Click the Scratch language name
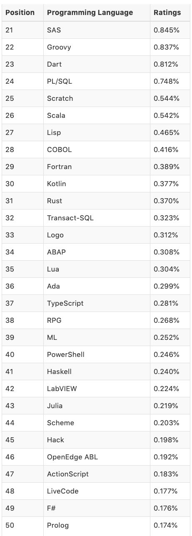Image resolution: width=192 pixels, height=536 pixels. tap(60, 98)
